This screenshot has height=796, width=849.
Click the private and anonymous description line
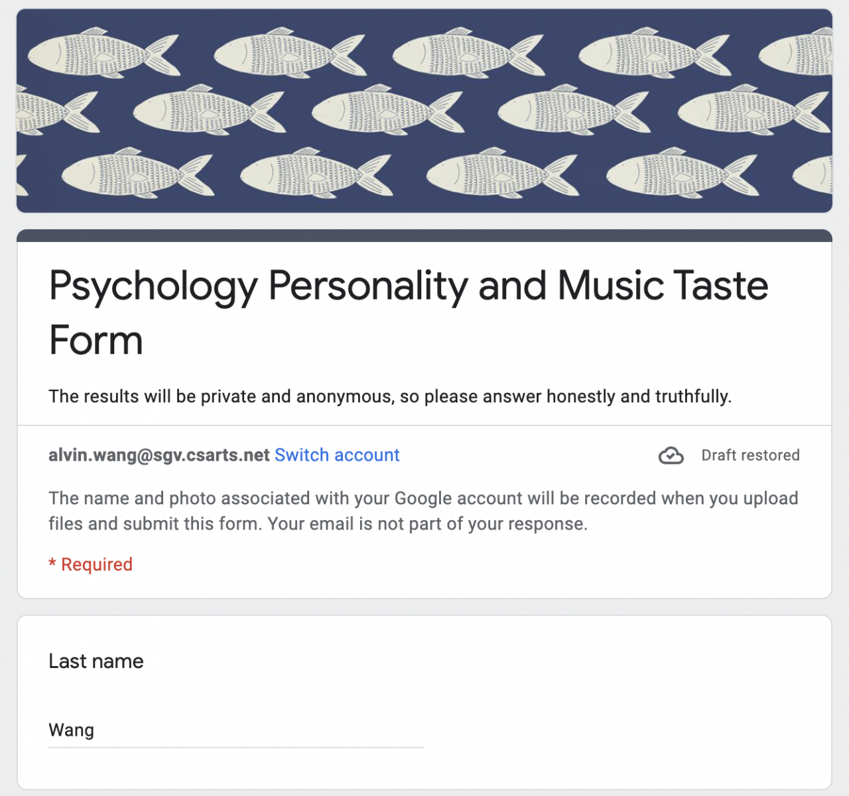[390, 396]
